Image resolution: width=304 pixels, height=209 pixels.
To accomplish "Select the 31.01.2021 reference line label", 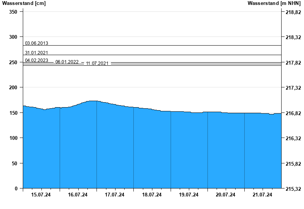I will point(36,52).
